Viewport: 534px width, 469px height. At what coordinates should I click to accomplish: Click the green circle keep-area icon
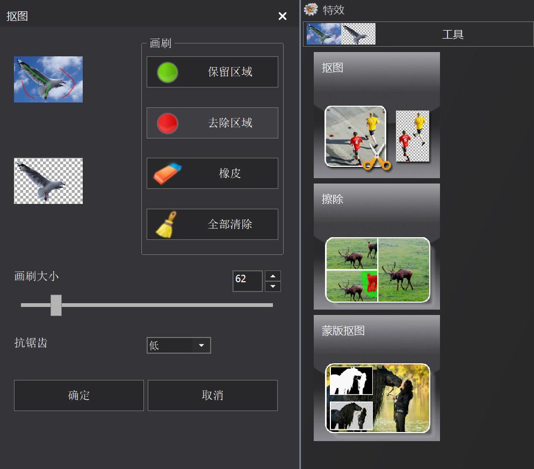point(167,72)
